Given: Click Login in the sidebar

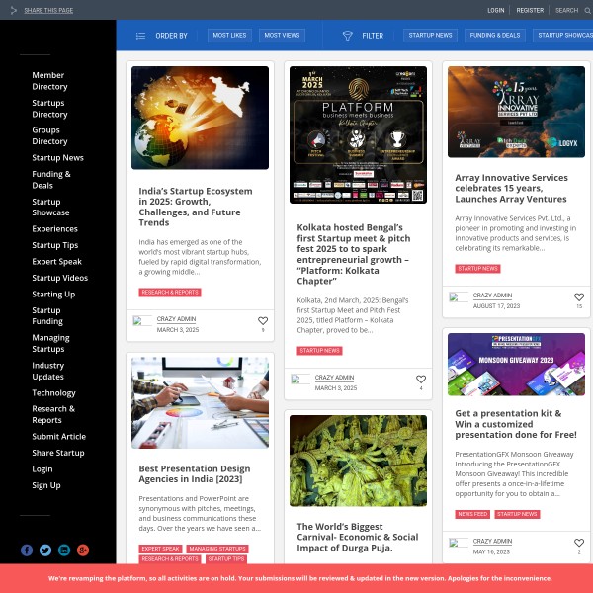Looking at the screenshot, I should click(x=42, y=469).
